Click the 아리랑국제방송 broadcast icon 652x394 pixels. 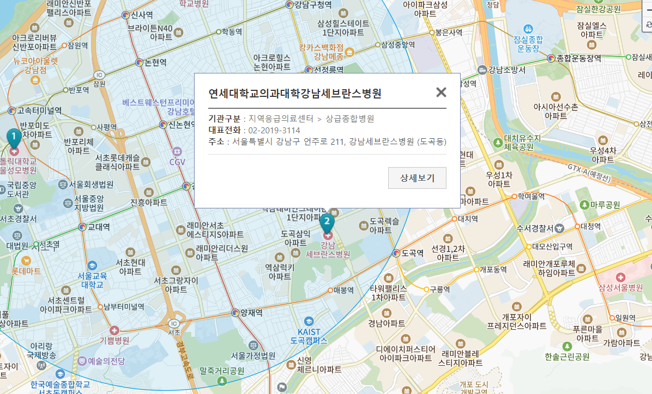[x=41, y=366]
